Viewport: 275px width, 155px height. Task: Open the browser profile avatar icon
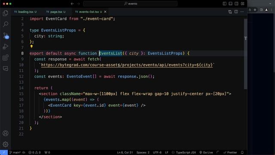tap(266, 10)
